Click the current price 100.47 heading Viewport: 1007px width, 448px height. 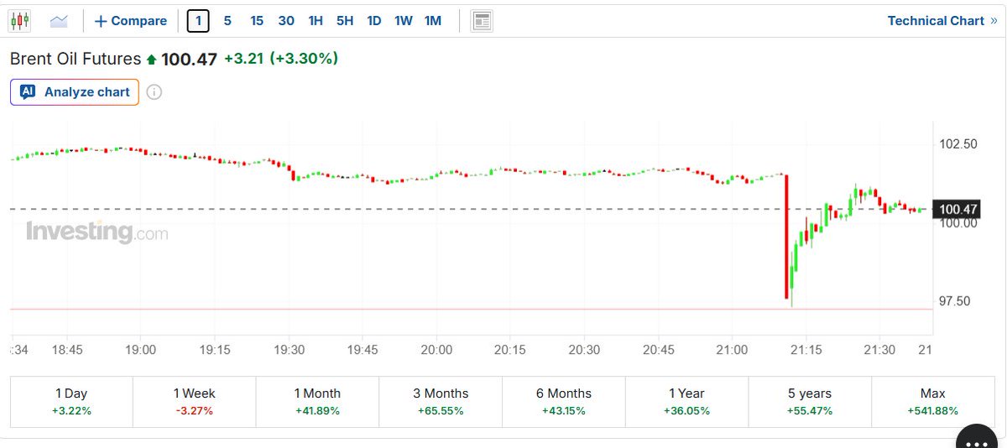pyautogui.click(x=189, y=60)
